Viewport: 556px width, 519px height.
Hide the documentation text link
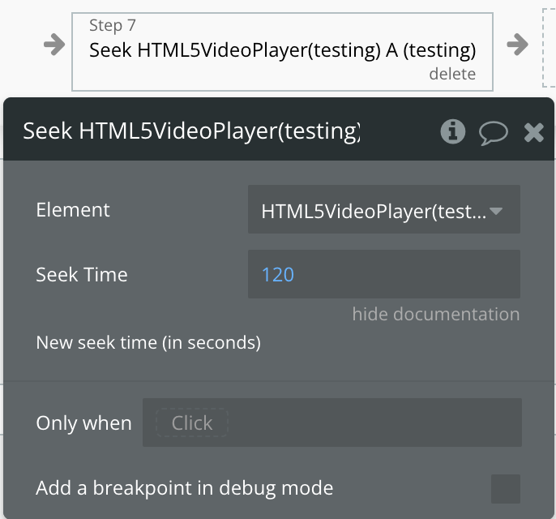point(436,314)
